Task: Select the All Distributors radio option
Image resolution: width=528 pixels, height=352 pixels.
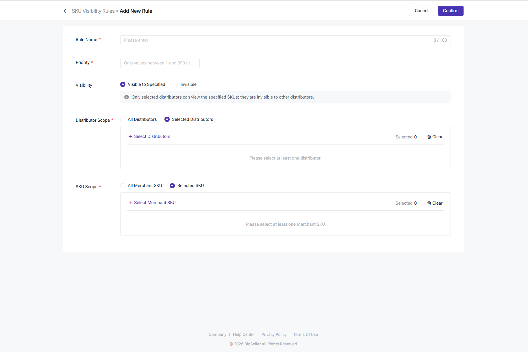Action: (123, 119)
